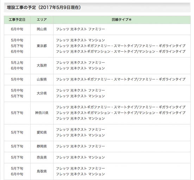
Task: Click ギガファミリー・スマートタイプ line in 山梨県 row
Action: (x=121, y=79)
